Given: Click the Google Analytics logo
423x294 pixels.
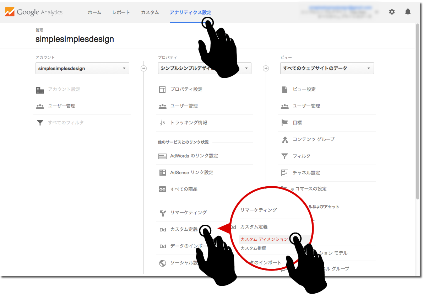Looking at the screenshot, I should click(34, 12).
